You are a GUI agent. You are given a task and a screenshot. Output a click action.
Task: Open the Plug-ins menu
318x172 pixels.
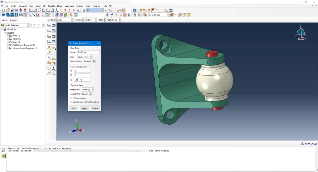coord(96,6)
